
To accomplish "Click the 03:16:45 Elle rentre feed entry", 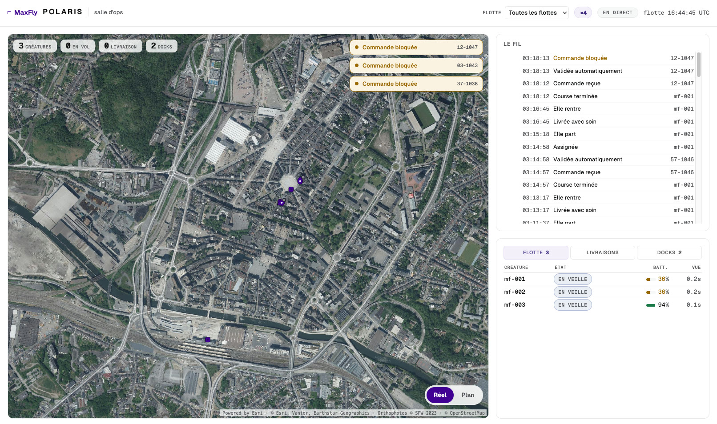I will coord(608,109).
